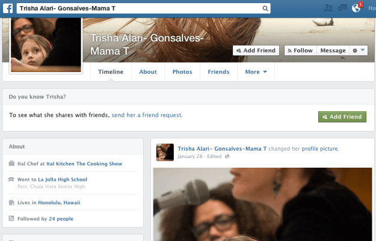Click 'Past: Chula Vista Senior High' text
This screenshot has width=376, height=241.
(51, 186)
